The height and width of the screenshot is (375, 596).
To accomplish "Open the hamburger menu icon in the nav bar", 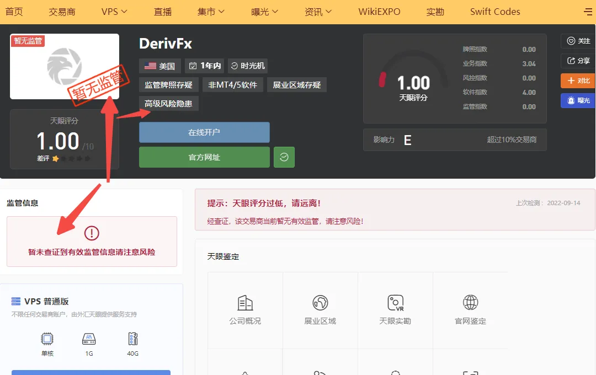I will click(x=588, y=12).
